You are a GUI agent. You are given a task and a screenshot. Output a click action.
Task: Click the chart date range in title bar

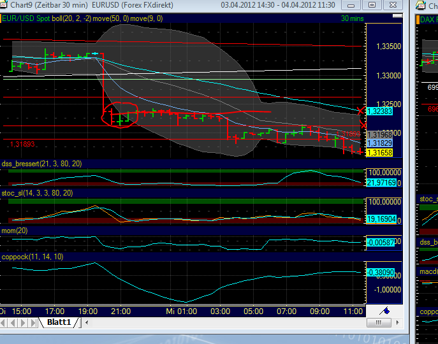(278, 5)
